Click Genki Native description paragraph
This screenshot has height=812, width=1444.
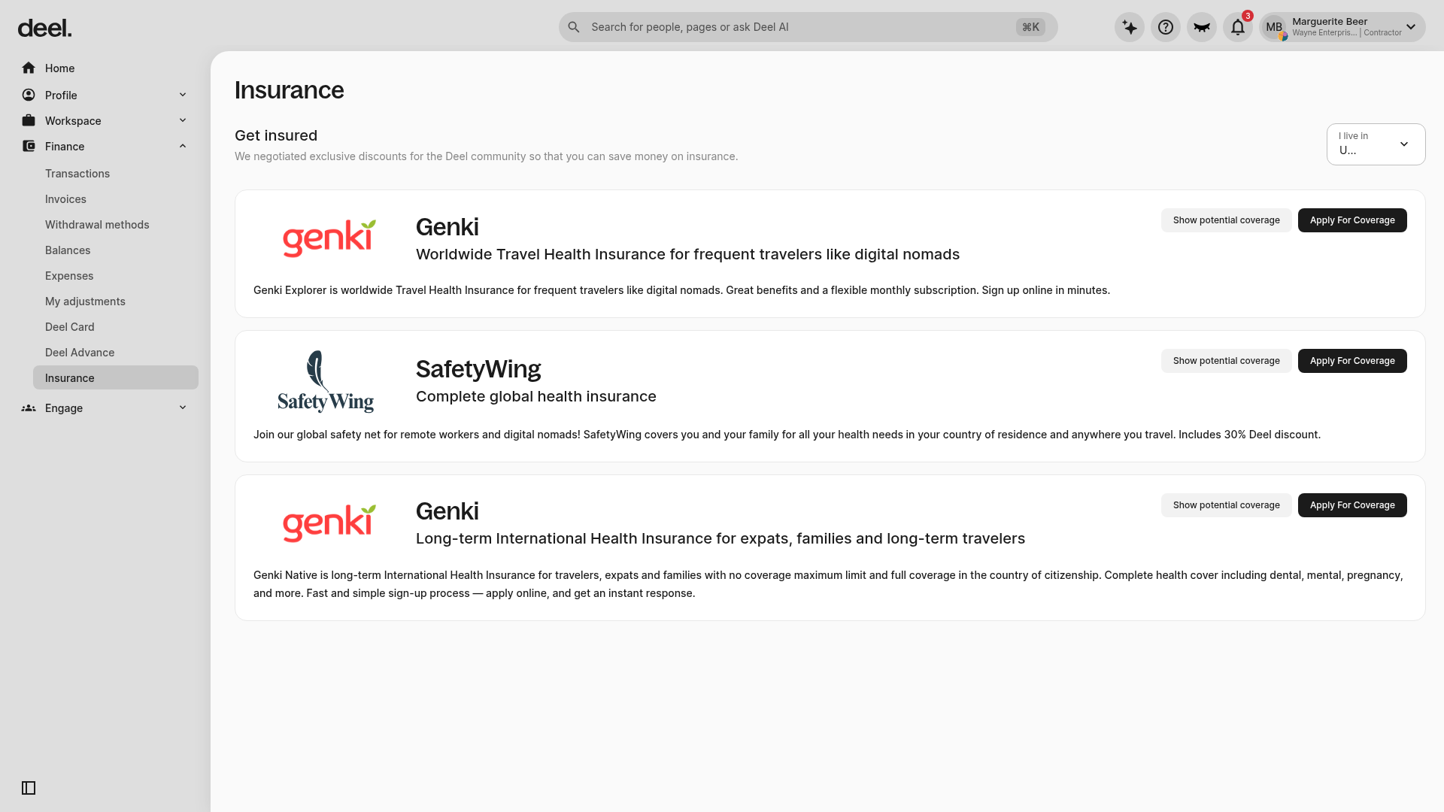(x=828, y=584)
